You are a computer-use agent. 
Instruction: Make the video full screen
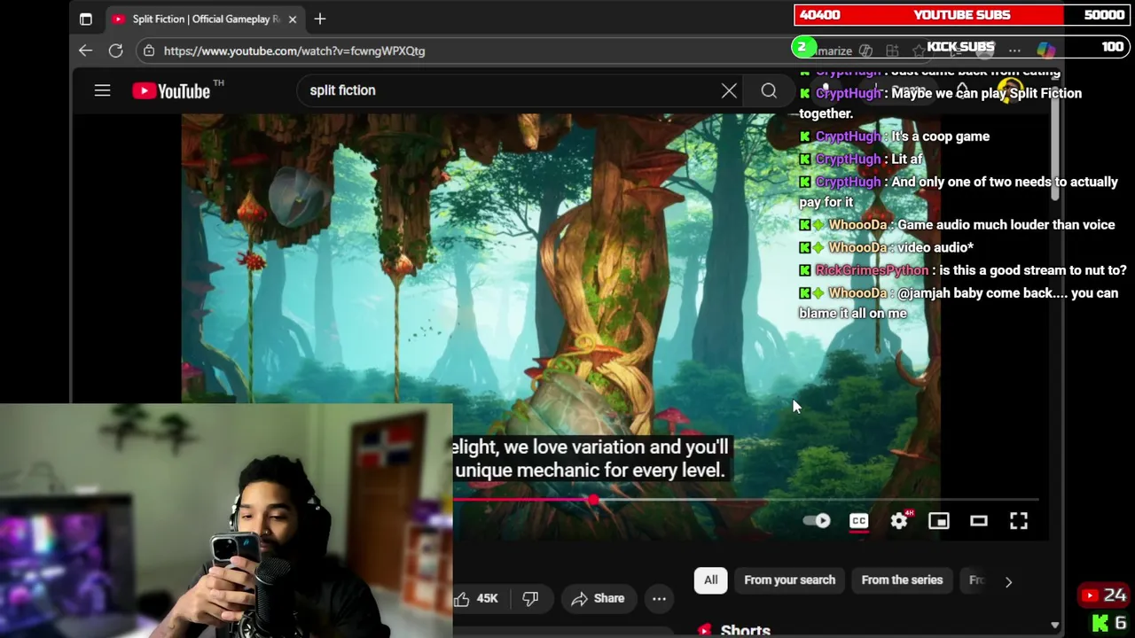pyautogui.click(x=1018, y=521)
